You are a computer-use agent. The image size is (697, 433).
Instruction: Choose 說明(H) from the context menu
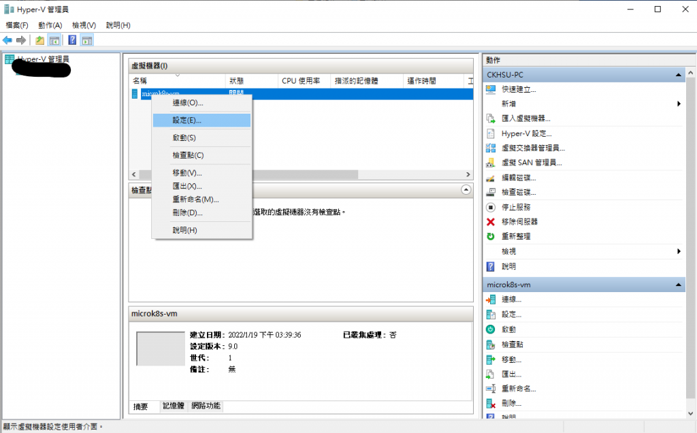(x=201, y=230)
